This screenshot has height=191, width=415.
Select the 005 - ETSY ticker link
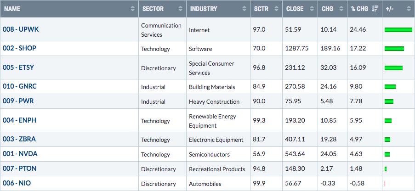[x=18, y=68]
